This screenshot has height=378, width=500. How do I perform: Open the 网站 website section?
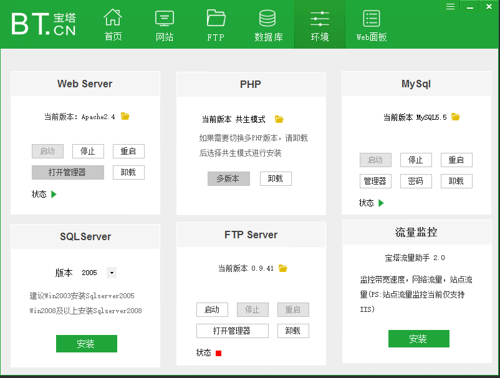click(x=165, y=24)
